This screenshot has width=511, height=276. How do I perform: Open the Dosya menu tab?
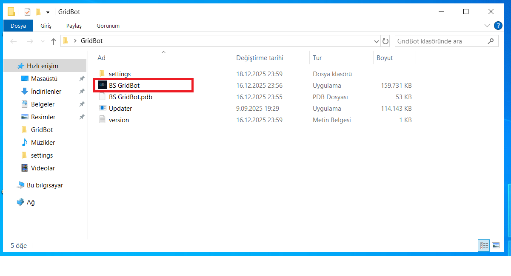point(18,26)
